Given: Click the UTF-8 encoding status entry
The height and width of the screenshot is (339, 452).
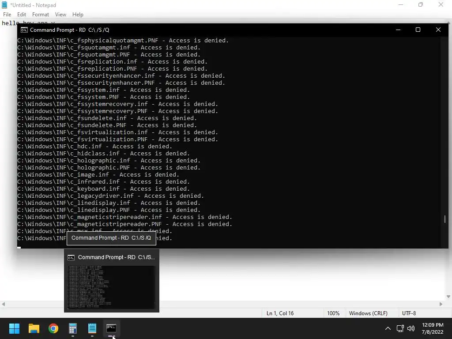Looking at the screenshot, I should coord(409,313).
